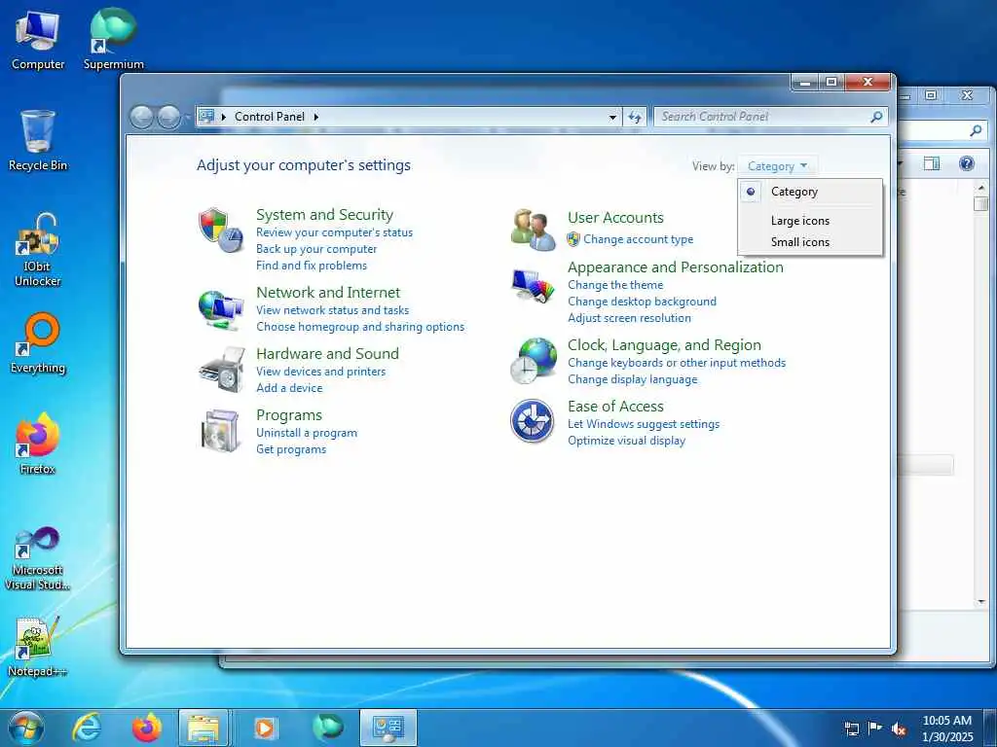
Task: Open the Ease of Access icon
Action: click(x=533, y=420)
